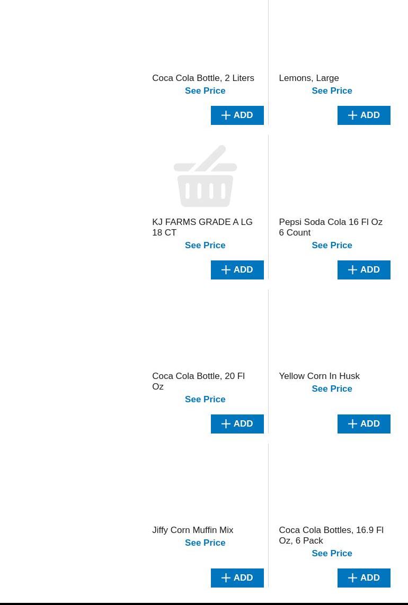Image resolution: width=408 pixels, height=605 pixels.
Task: See Price for Jiffy Corn Muffin Mix
Action: tap(205, 543)
